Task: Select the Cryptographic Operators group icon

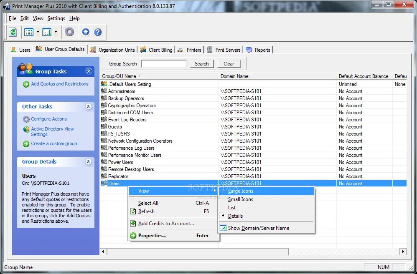Action: (x=104, y=106)
